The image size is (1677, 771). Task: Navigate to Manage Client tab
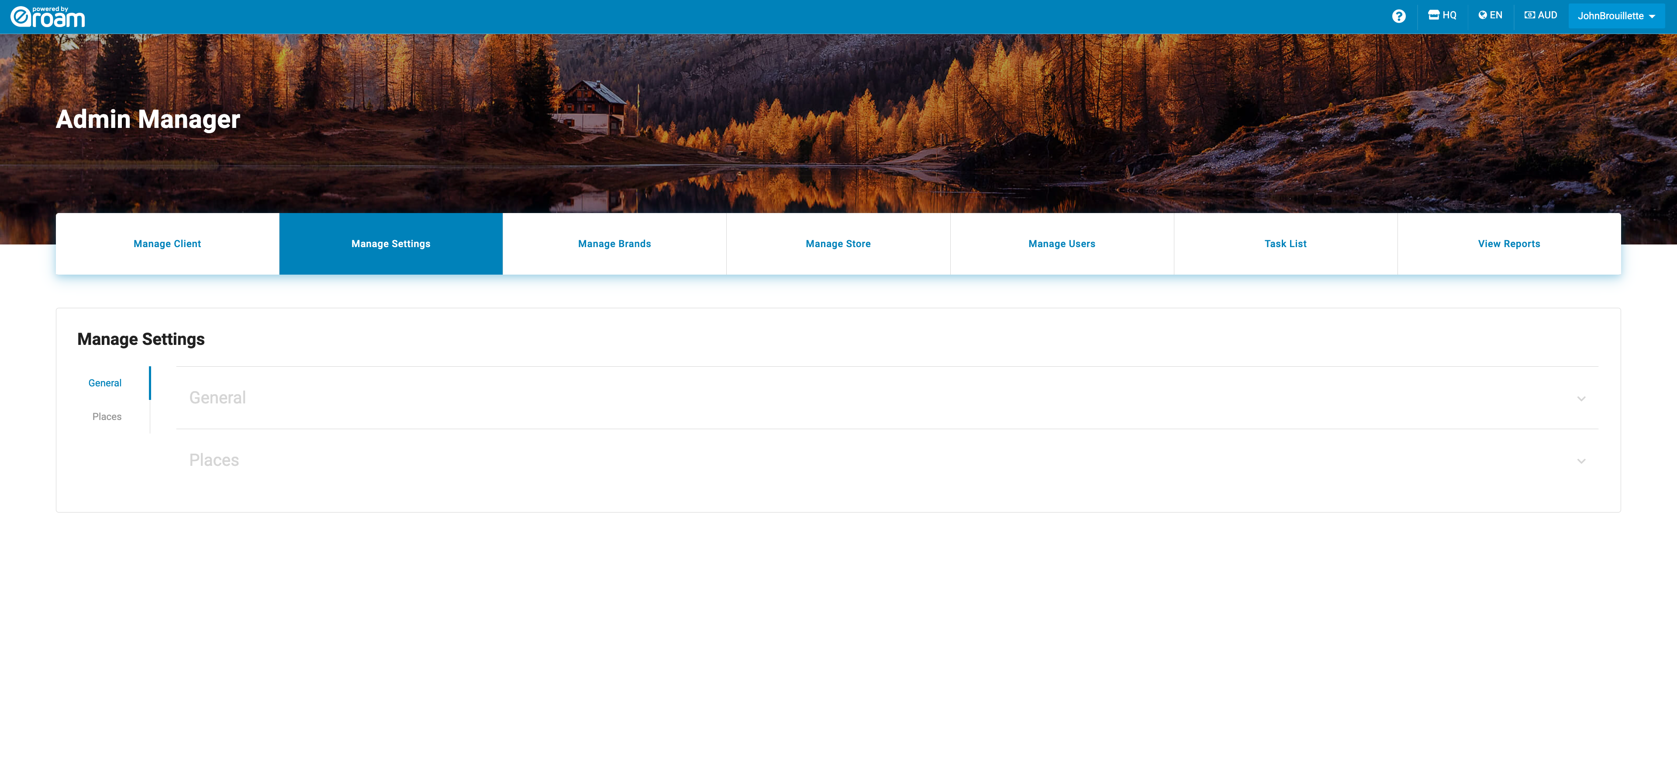pyautogui.click(x=167, y=244)
